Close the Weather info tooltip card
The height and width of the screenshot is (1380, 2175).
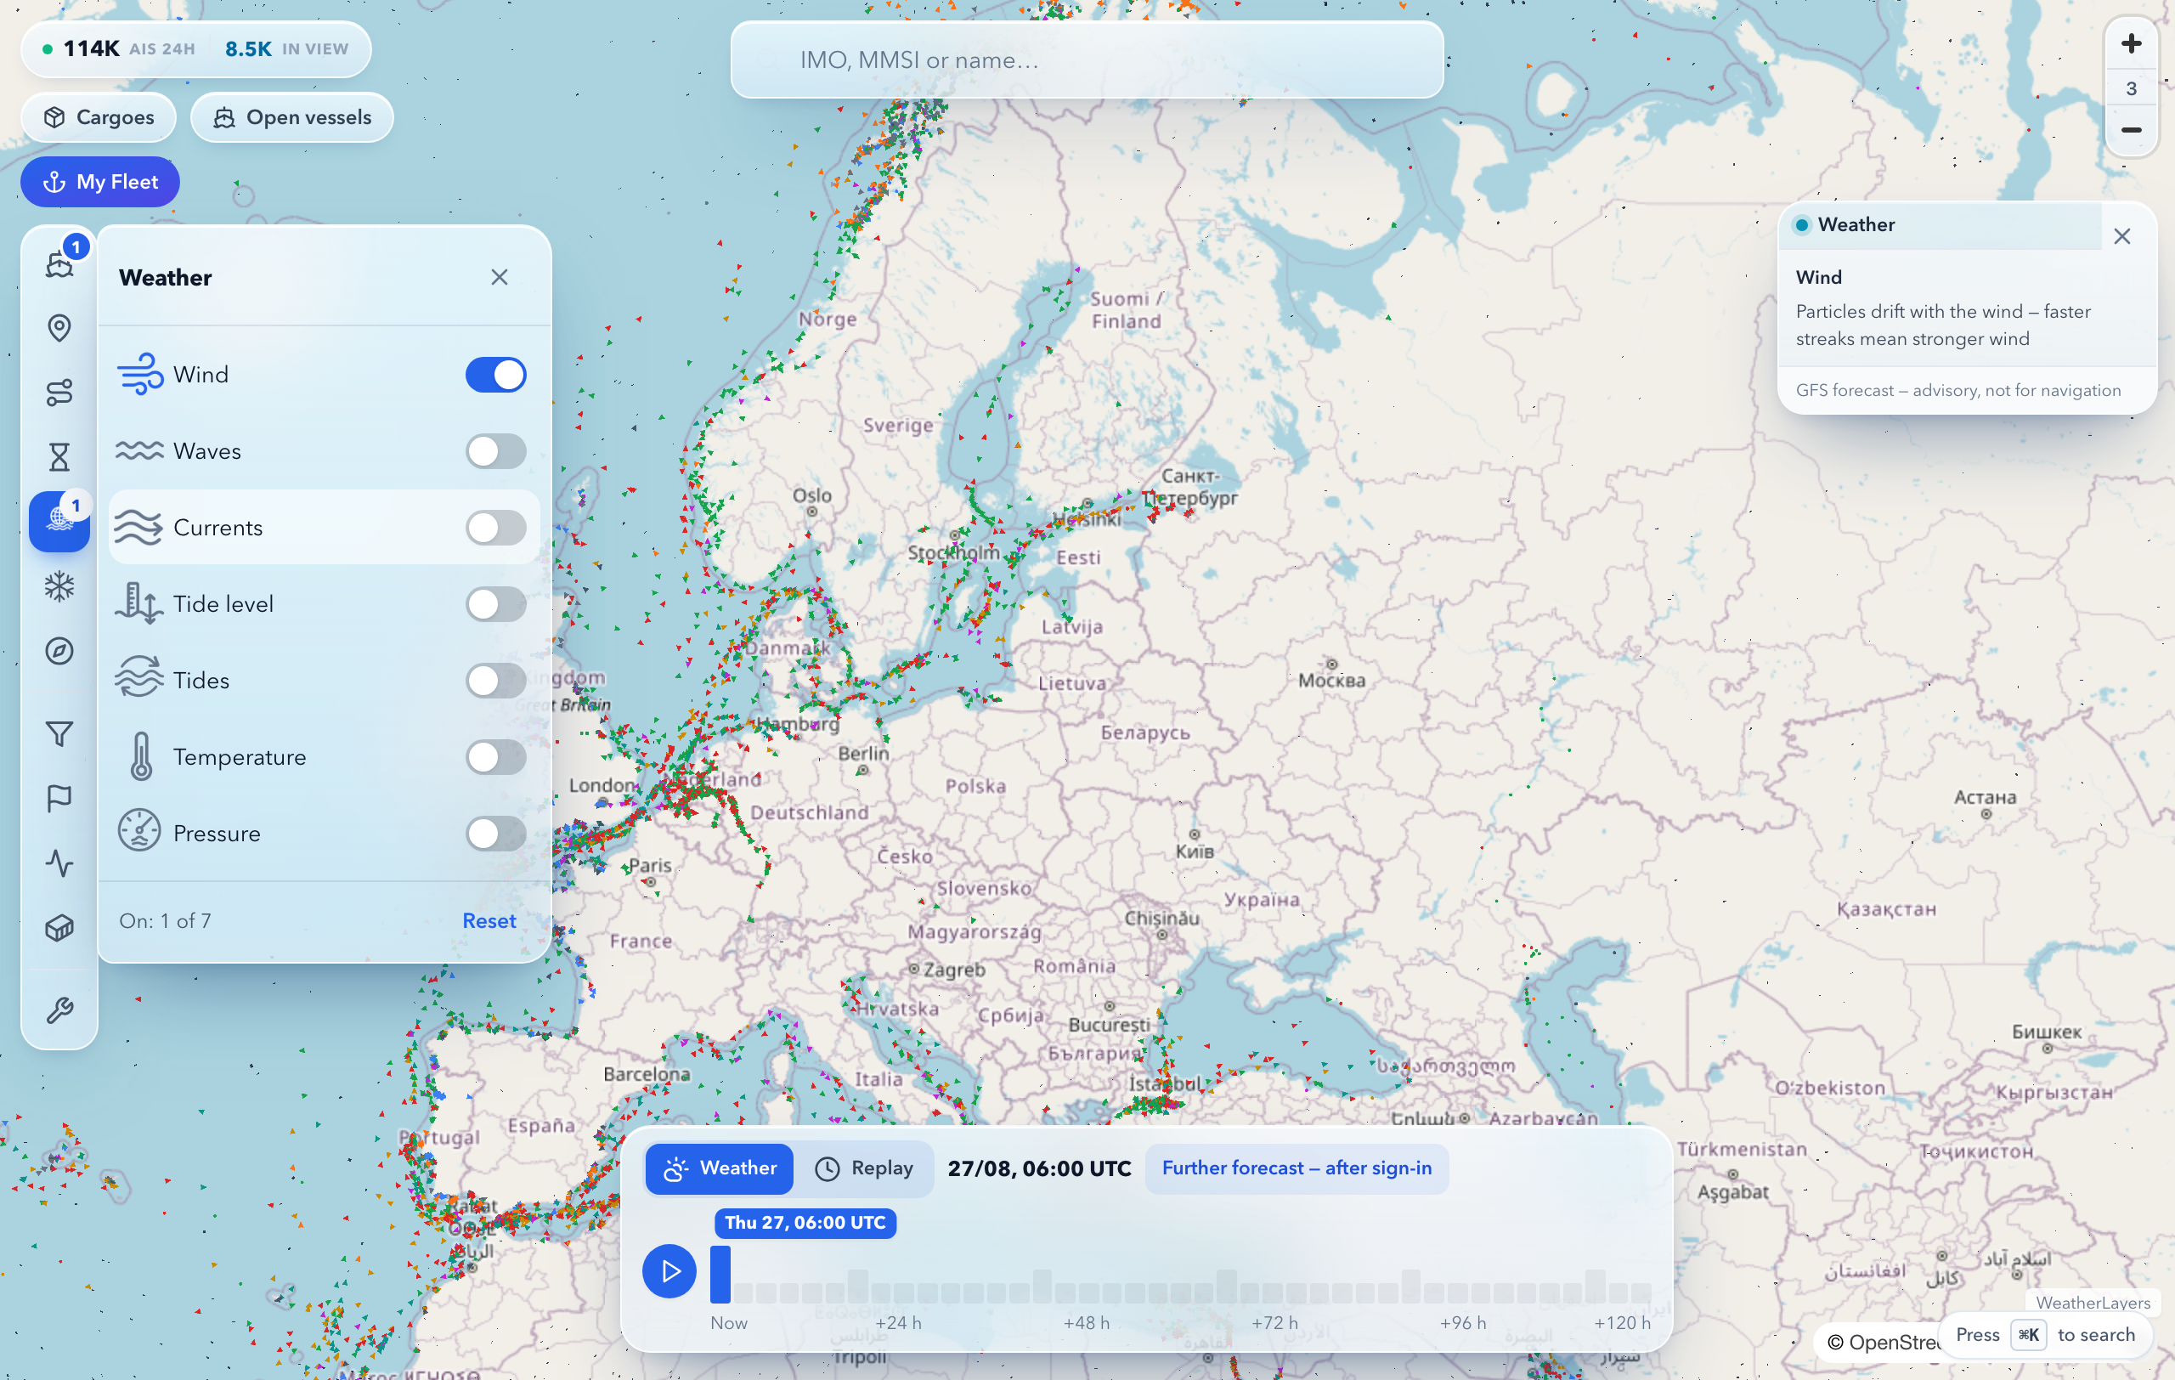(2122, 236)
